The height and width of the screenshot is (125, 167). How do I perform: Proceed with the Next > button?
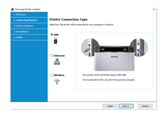(126, 106)
